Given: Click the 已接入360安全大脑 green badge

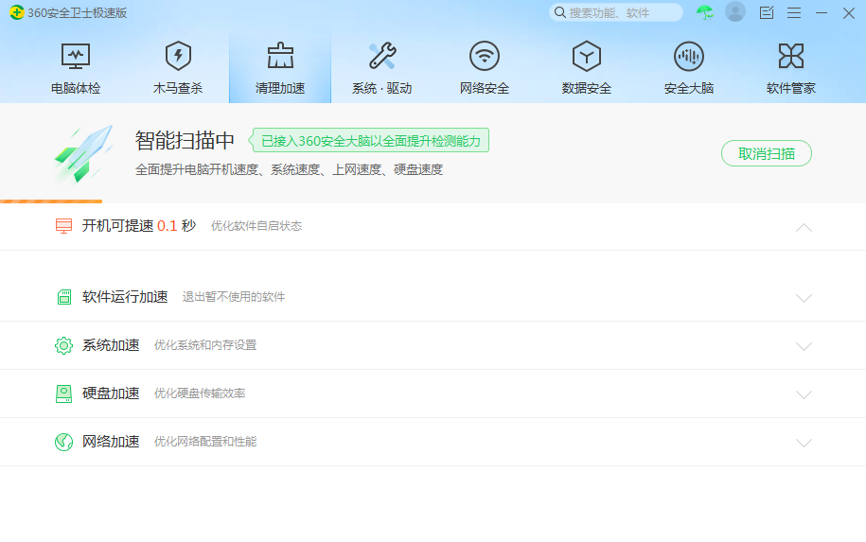Looking at the screenshot, I should point(368,140).
